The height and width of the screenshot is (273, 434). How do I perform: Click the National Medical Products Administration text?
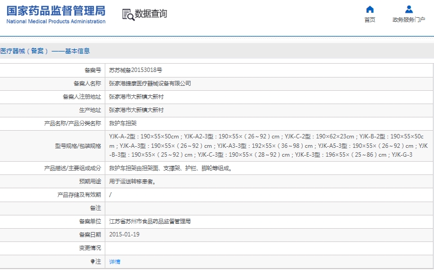click(x=56, y=21)
